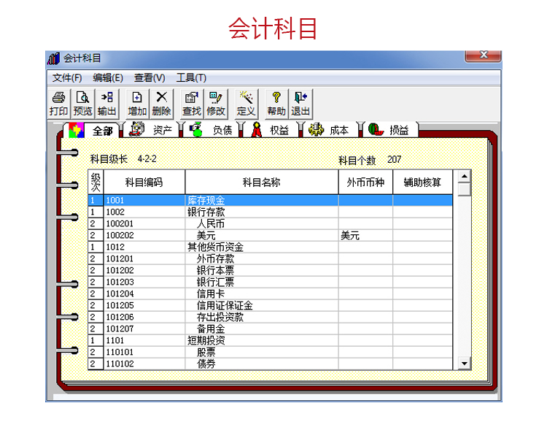This screenshot has width=547, height=422.
Task: Switch to the 全部 tab
Action: tap(91, 130)
